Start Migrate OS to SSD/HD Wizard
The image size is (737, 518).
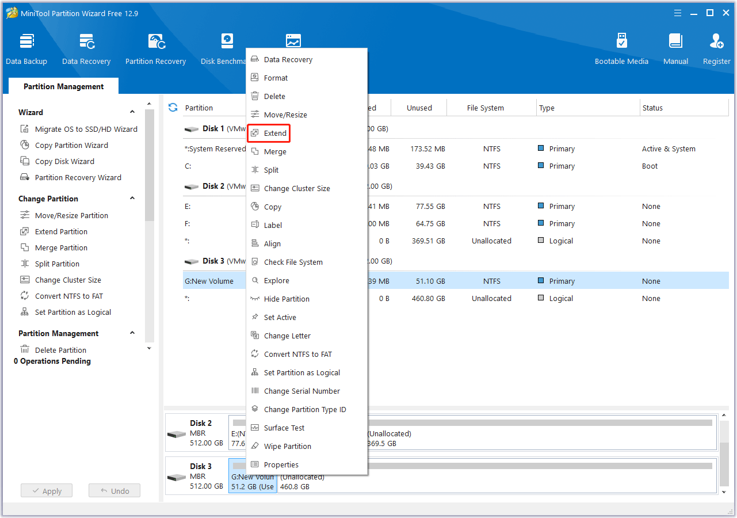[x=79, y=129]
